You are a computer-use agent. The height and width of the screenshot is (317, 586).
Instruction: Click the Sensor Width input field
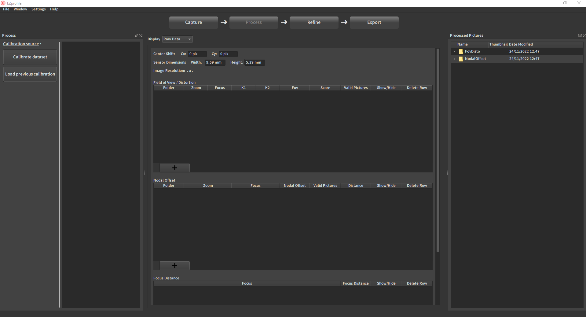[215, 62]
